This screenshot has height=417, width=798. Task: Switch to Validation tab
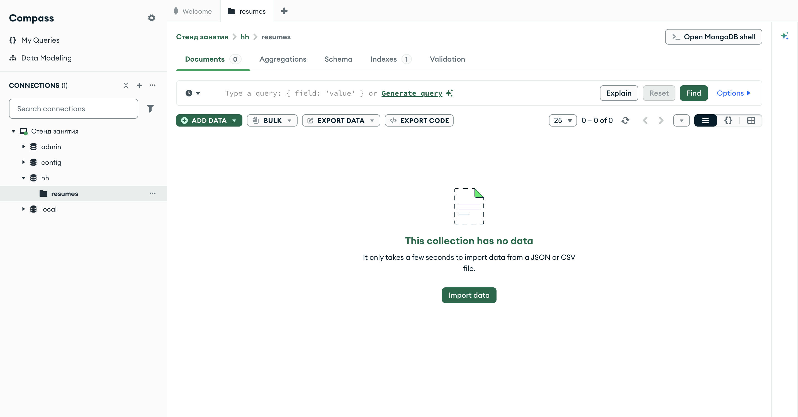pos(447,59)
